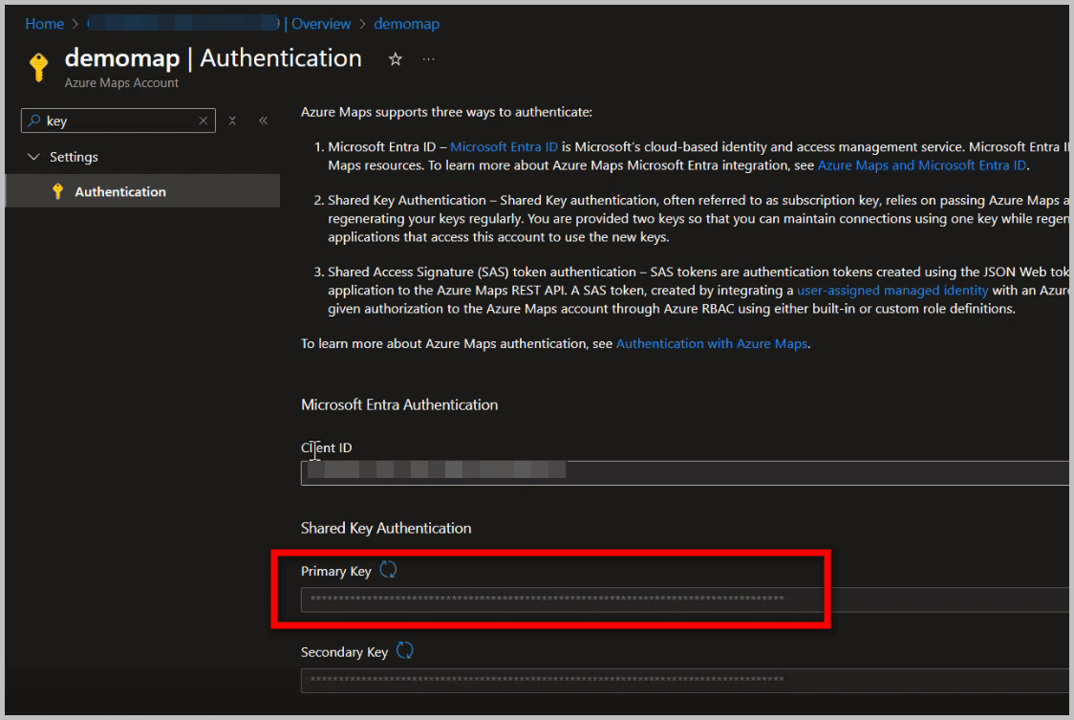This screenshot has width=1074, height=720.
Task: Click the demomap breadcrumb link
Action: coord(407,23)
